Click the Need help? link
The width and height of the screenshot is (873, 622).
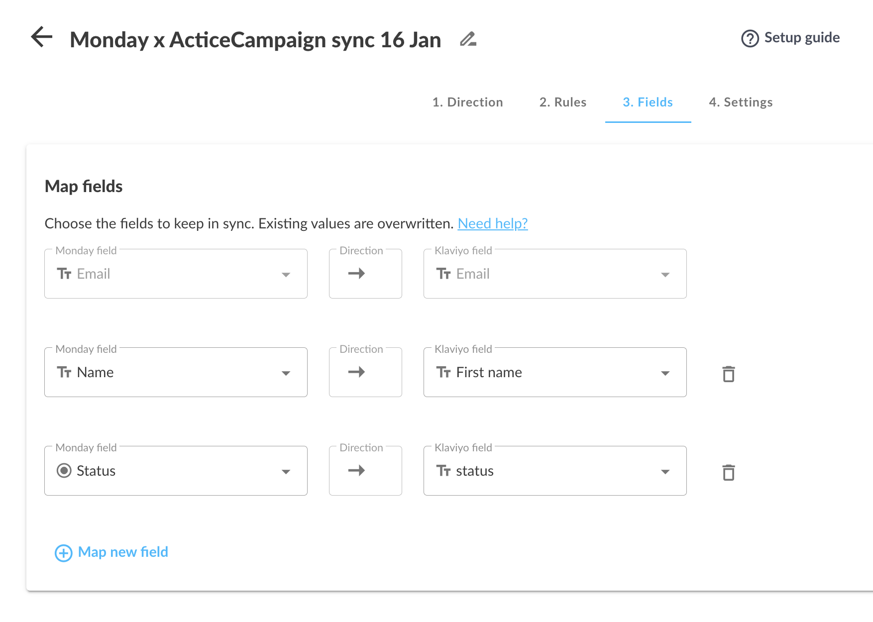click(x=492, y=223)
